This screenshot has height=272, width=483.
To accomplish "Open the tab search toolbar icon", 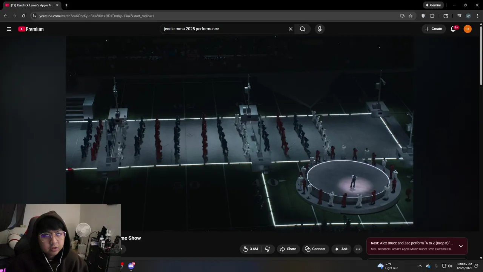I will click(446, 16).
